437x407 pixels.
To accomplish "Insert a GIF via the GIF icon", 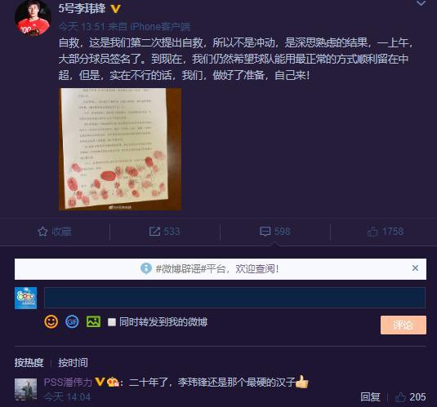I will [x=72, y=322].
